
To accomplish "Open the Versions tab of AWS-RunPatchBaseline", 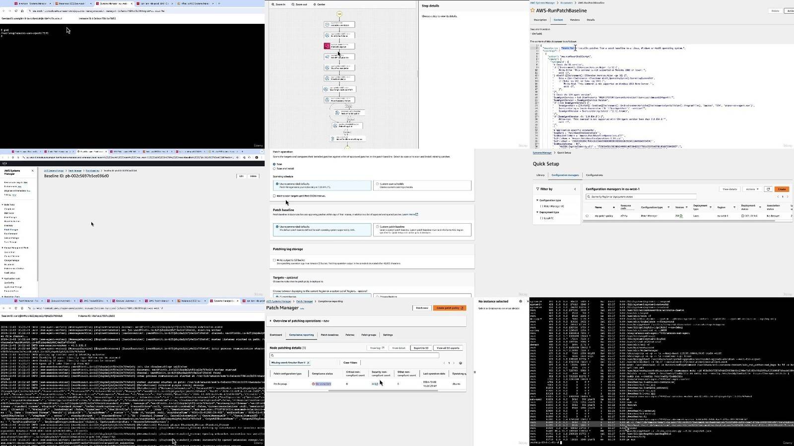I will pyautogui.click(x=575, y=20).
